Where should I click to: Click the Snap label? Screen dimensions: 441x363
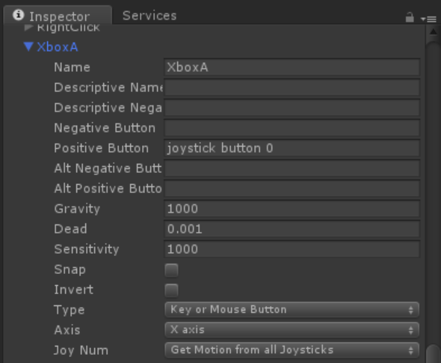(x=70, y=269)
